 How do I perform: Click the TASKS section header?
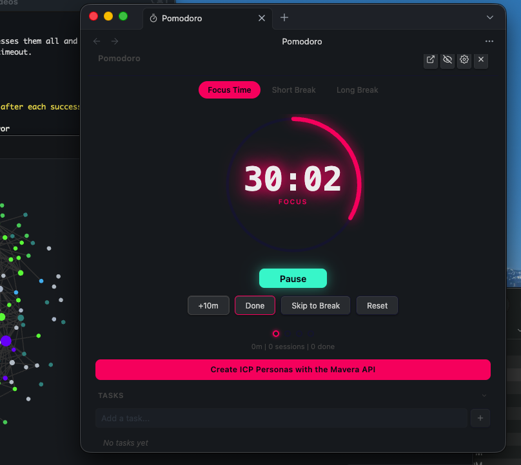tap(111, 395)
